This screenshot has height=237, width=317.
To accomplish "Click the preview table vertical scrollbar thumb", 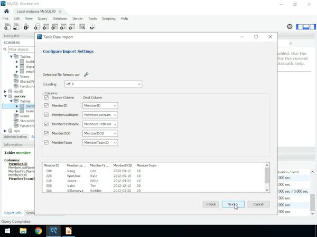I will [x=267, y=176].
